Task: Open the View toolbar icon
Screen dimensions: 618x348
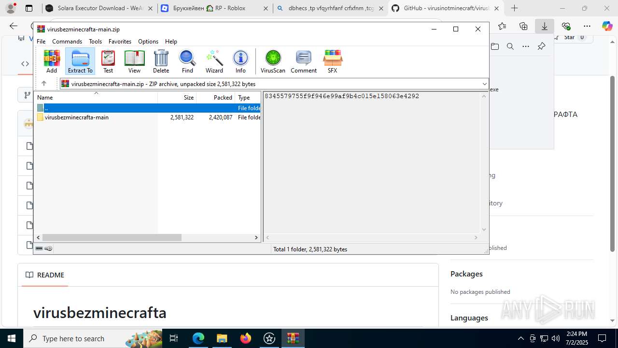Action: [134, 61]
